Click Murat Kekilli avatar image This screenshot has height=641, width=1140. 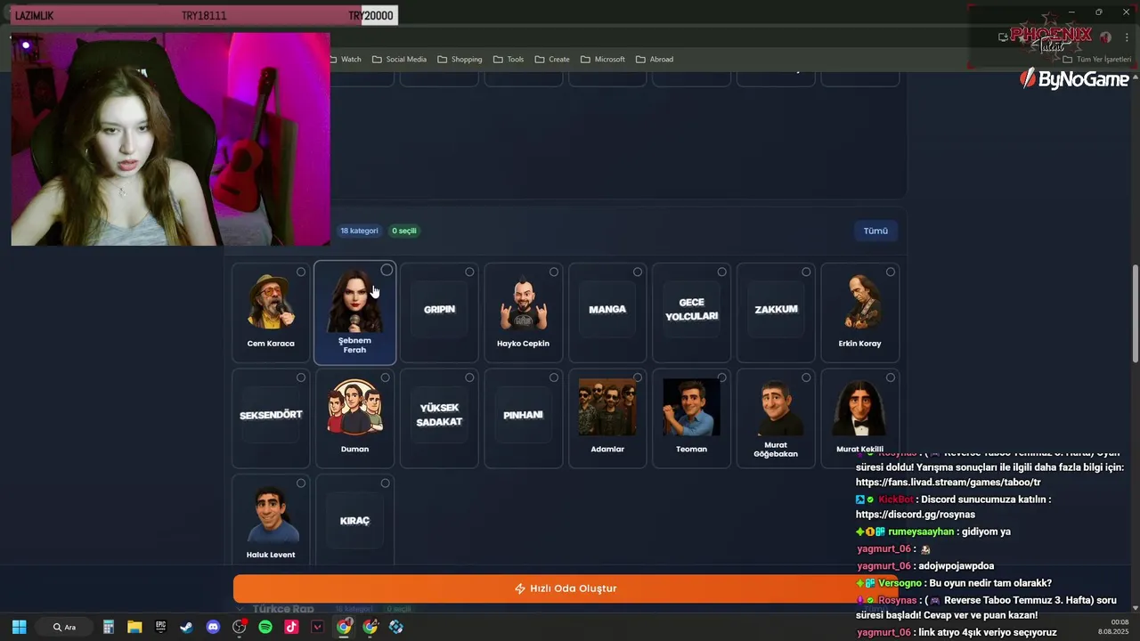tap(859, 408)
